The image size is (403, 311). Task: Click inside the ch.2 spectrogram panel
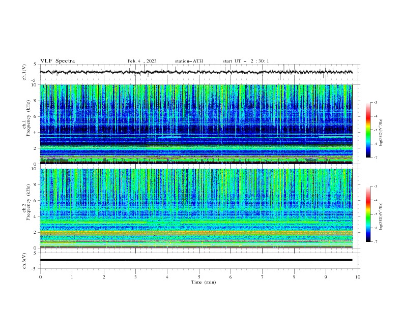[196, 208]
